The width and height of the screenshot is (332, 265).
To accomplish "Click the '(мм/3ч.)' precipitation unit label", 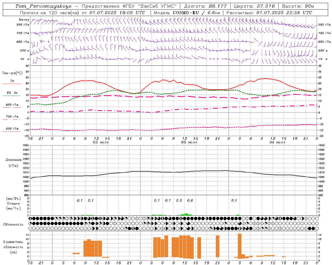I will tap(13, 198).
